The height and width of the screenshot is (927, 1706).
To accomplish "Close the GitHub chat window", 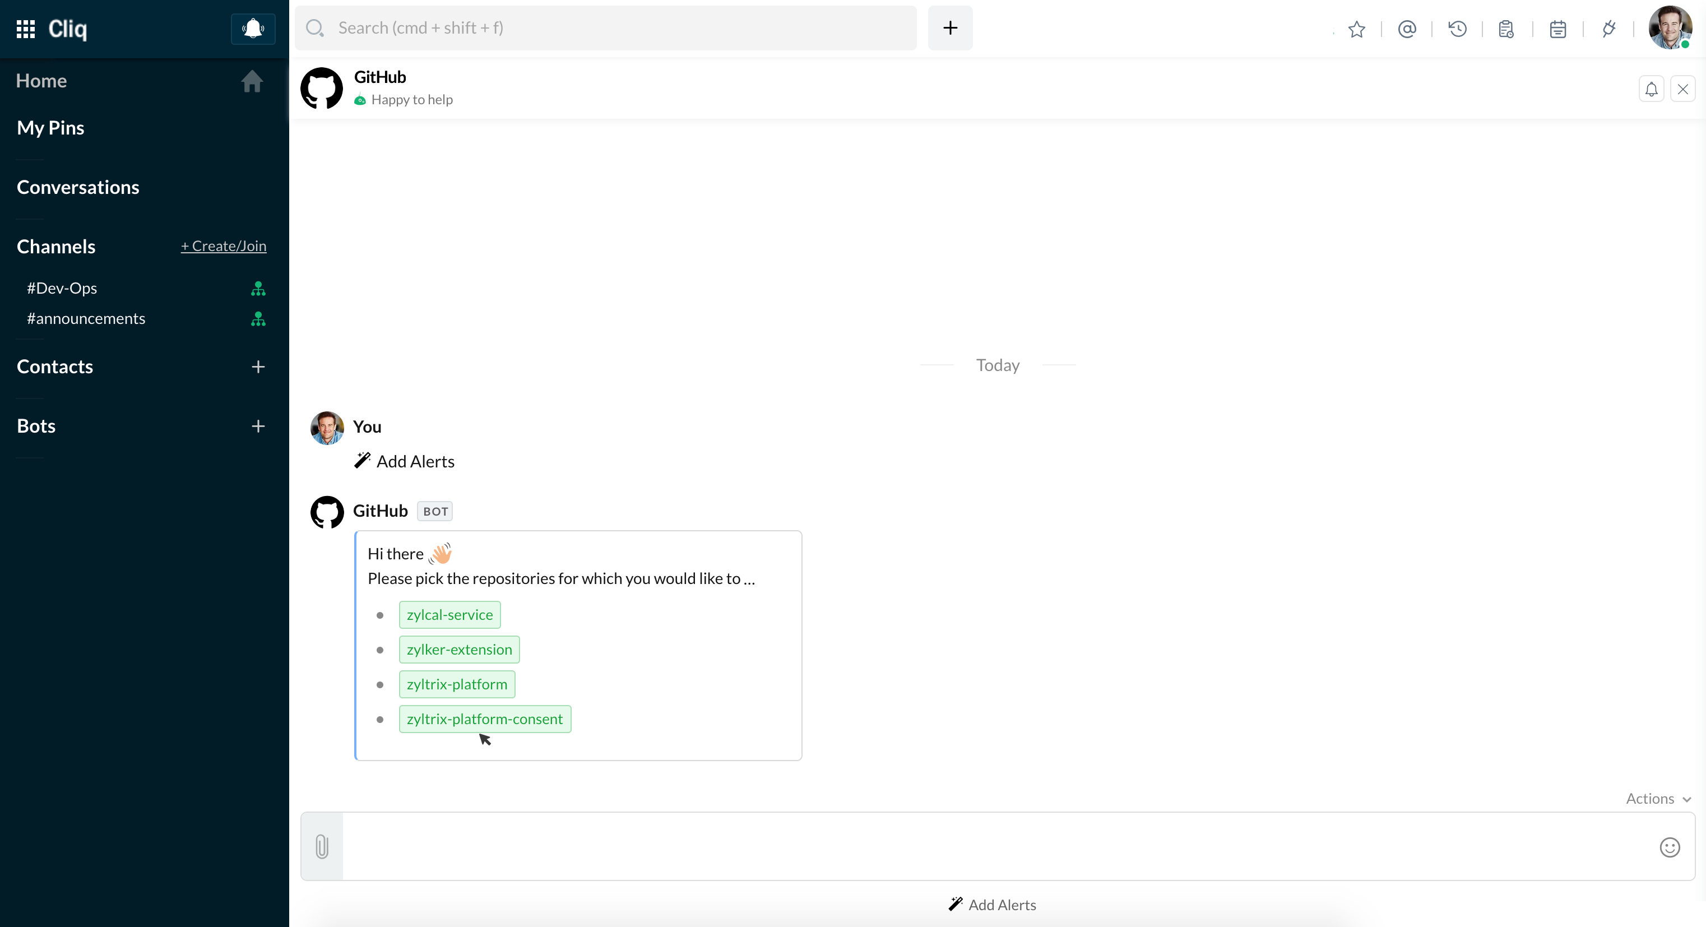I will 1682,89.
